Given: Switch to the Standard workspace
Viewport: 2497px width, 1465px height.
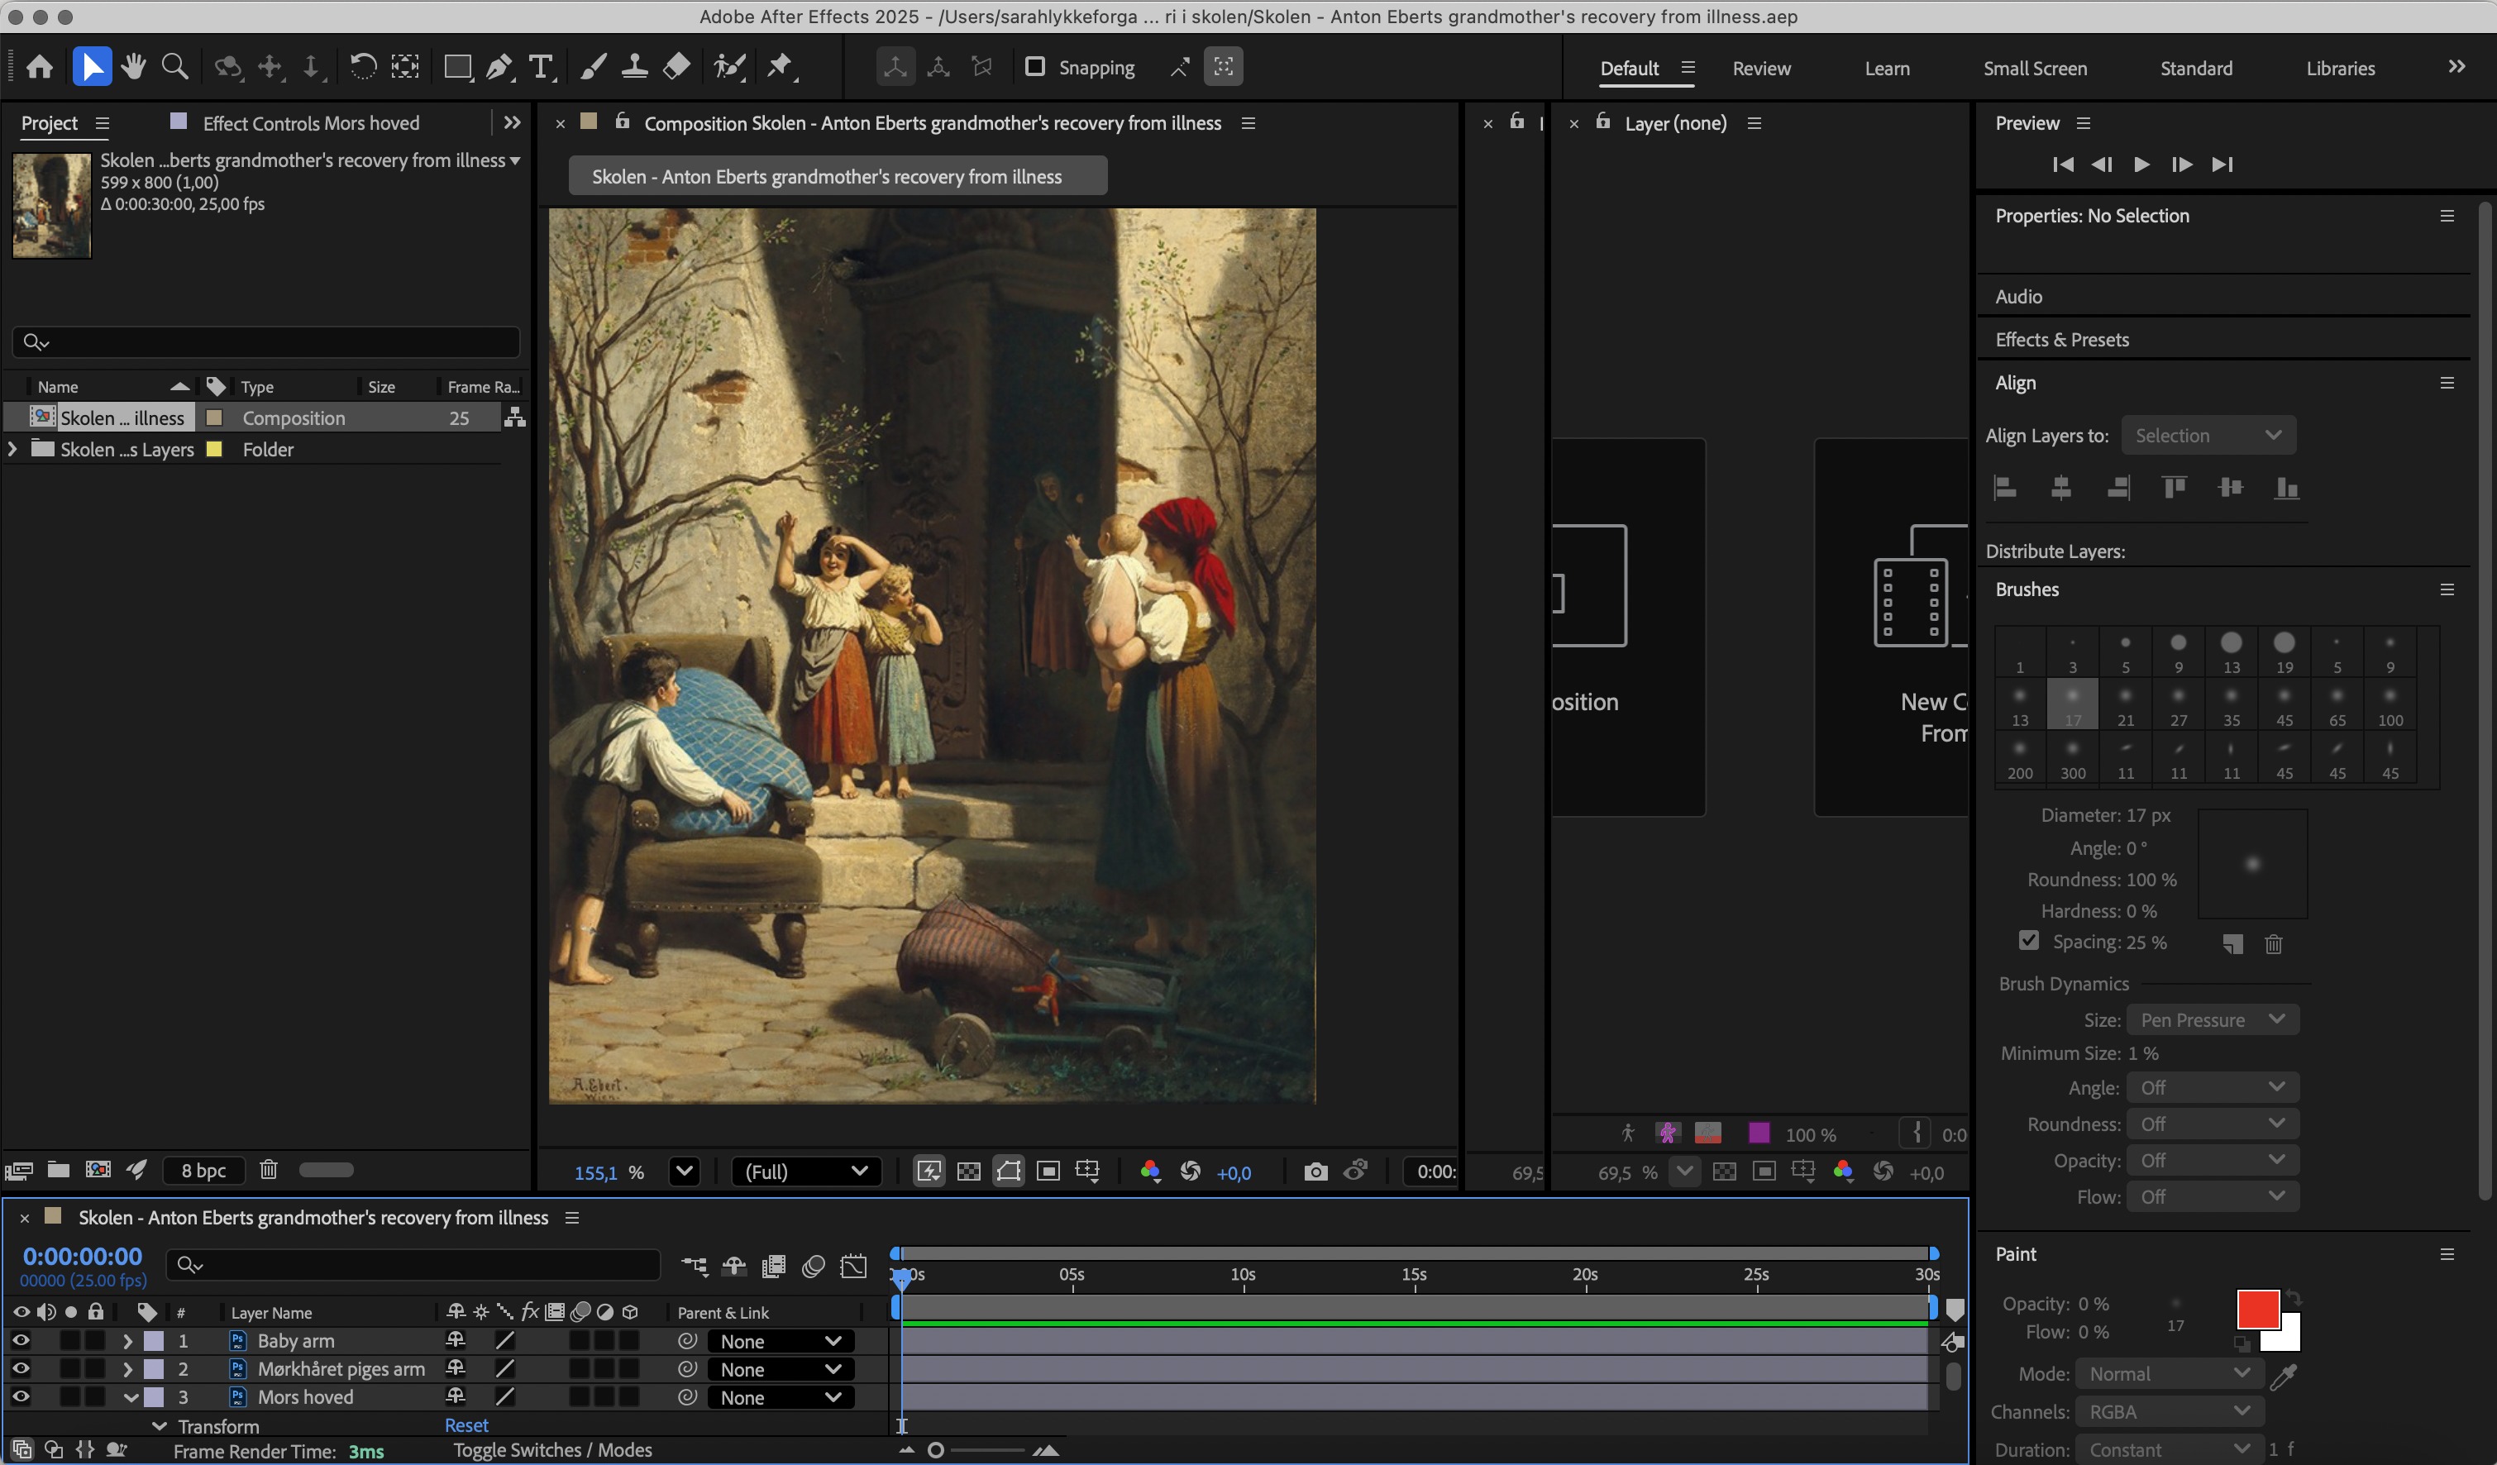Looking at the screenshot, I should 2196,69.
